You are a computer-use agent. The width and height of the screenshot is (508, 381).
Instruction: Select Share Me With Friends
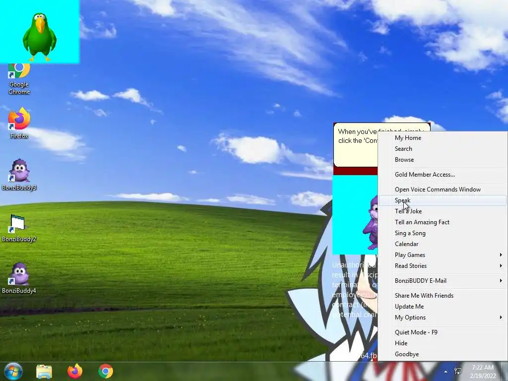(x=442, y=296)
